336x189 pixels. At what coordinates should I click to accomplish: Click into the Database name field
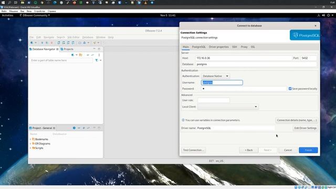(256, 64)
